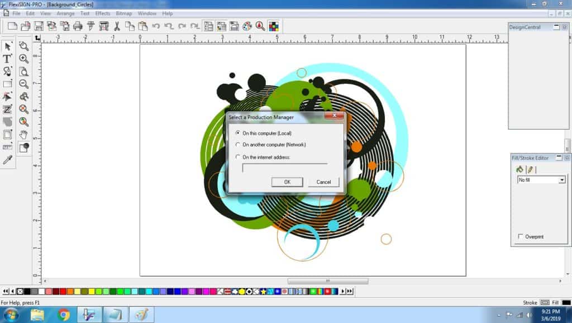Select On another computer (Network) option
572x323 pixels.
click(238, 145)
